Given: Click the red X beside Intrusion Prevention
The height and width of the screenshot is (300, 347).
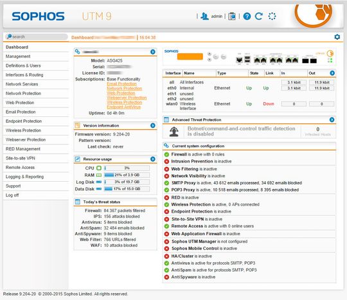Looking at the screenshot, I should pyautogui.click(x=166, y=161).
